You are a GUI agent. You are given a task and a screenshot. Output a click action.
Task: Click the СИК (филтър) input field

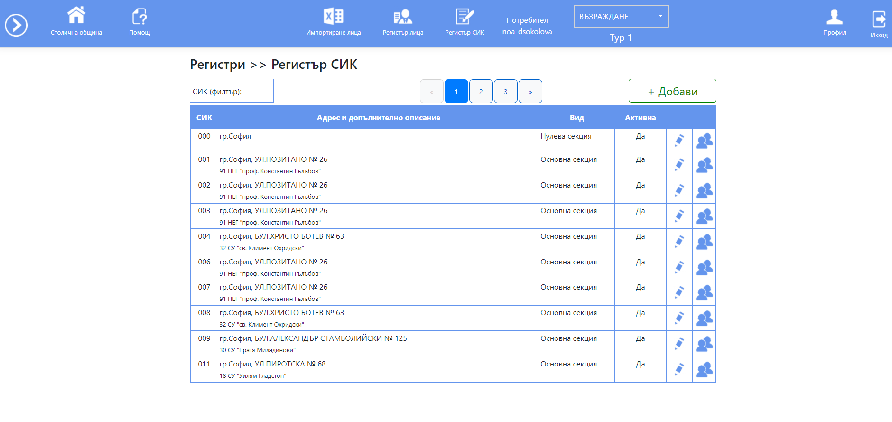coord(232,91)
